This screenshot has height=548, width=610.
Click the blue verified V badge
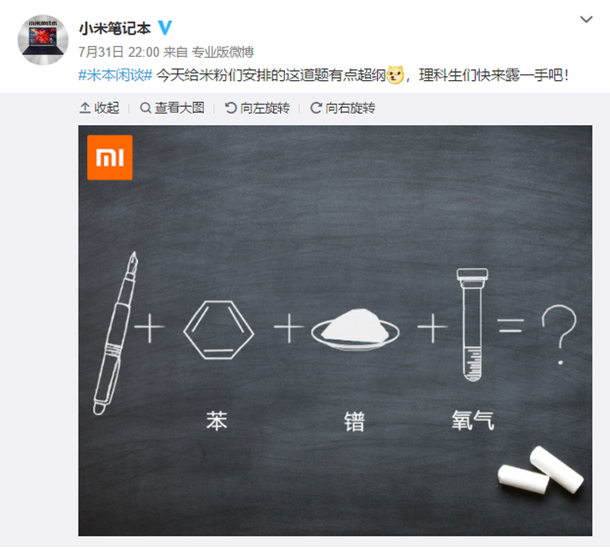pos(165,28)
